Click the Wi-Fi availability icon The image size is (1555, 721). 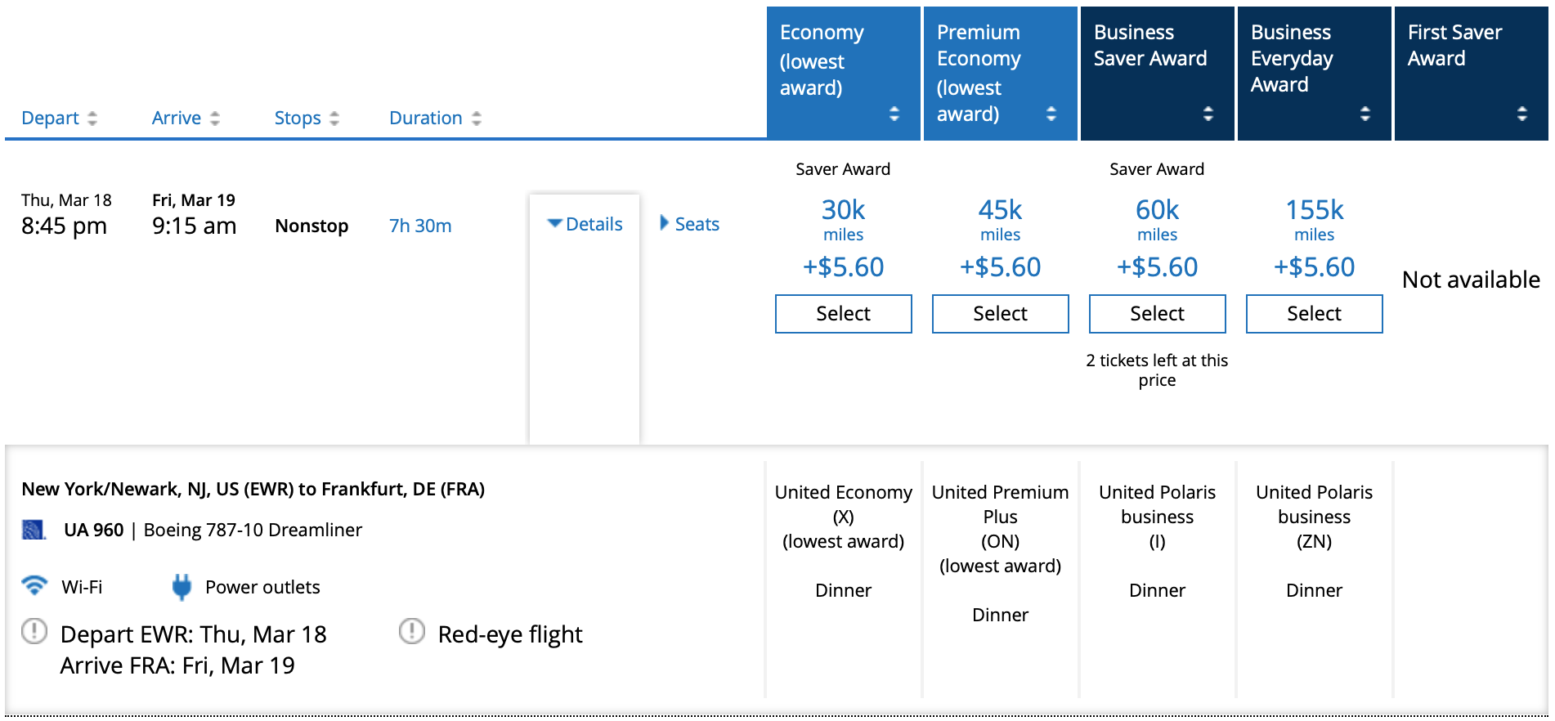[34, 585]
